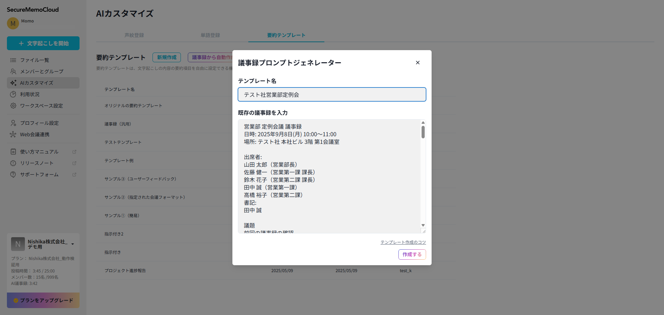Open プロフィール設定 via the person icon

tap(13, 123)
